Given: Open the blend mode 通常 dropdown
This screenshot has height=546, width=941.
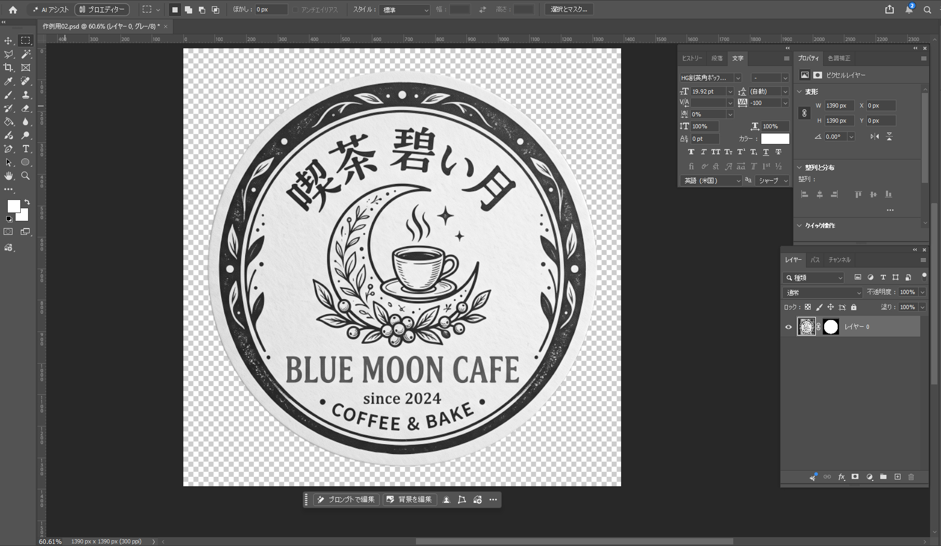Looking at the screenshot, I should (823, 292).
